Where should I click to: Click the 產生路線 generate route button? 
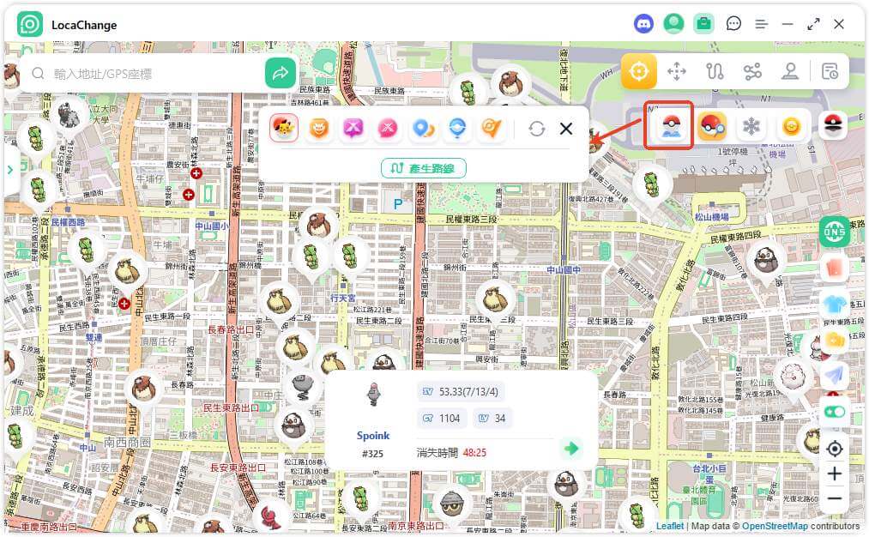(x=424, y=168)
